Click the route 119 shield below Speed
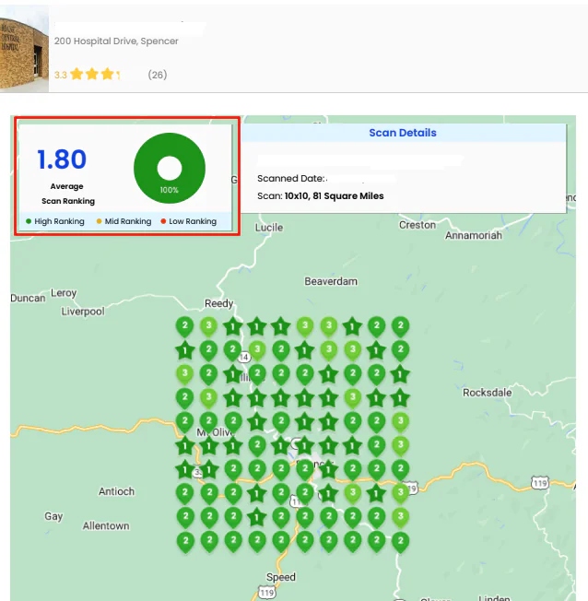The width and height of the screenshot is (588, 601). [x=266, y=592]
